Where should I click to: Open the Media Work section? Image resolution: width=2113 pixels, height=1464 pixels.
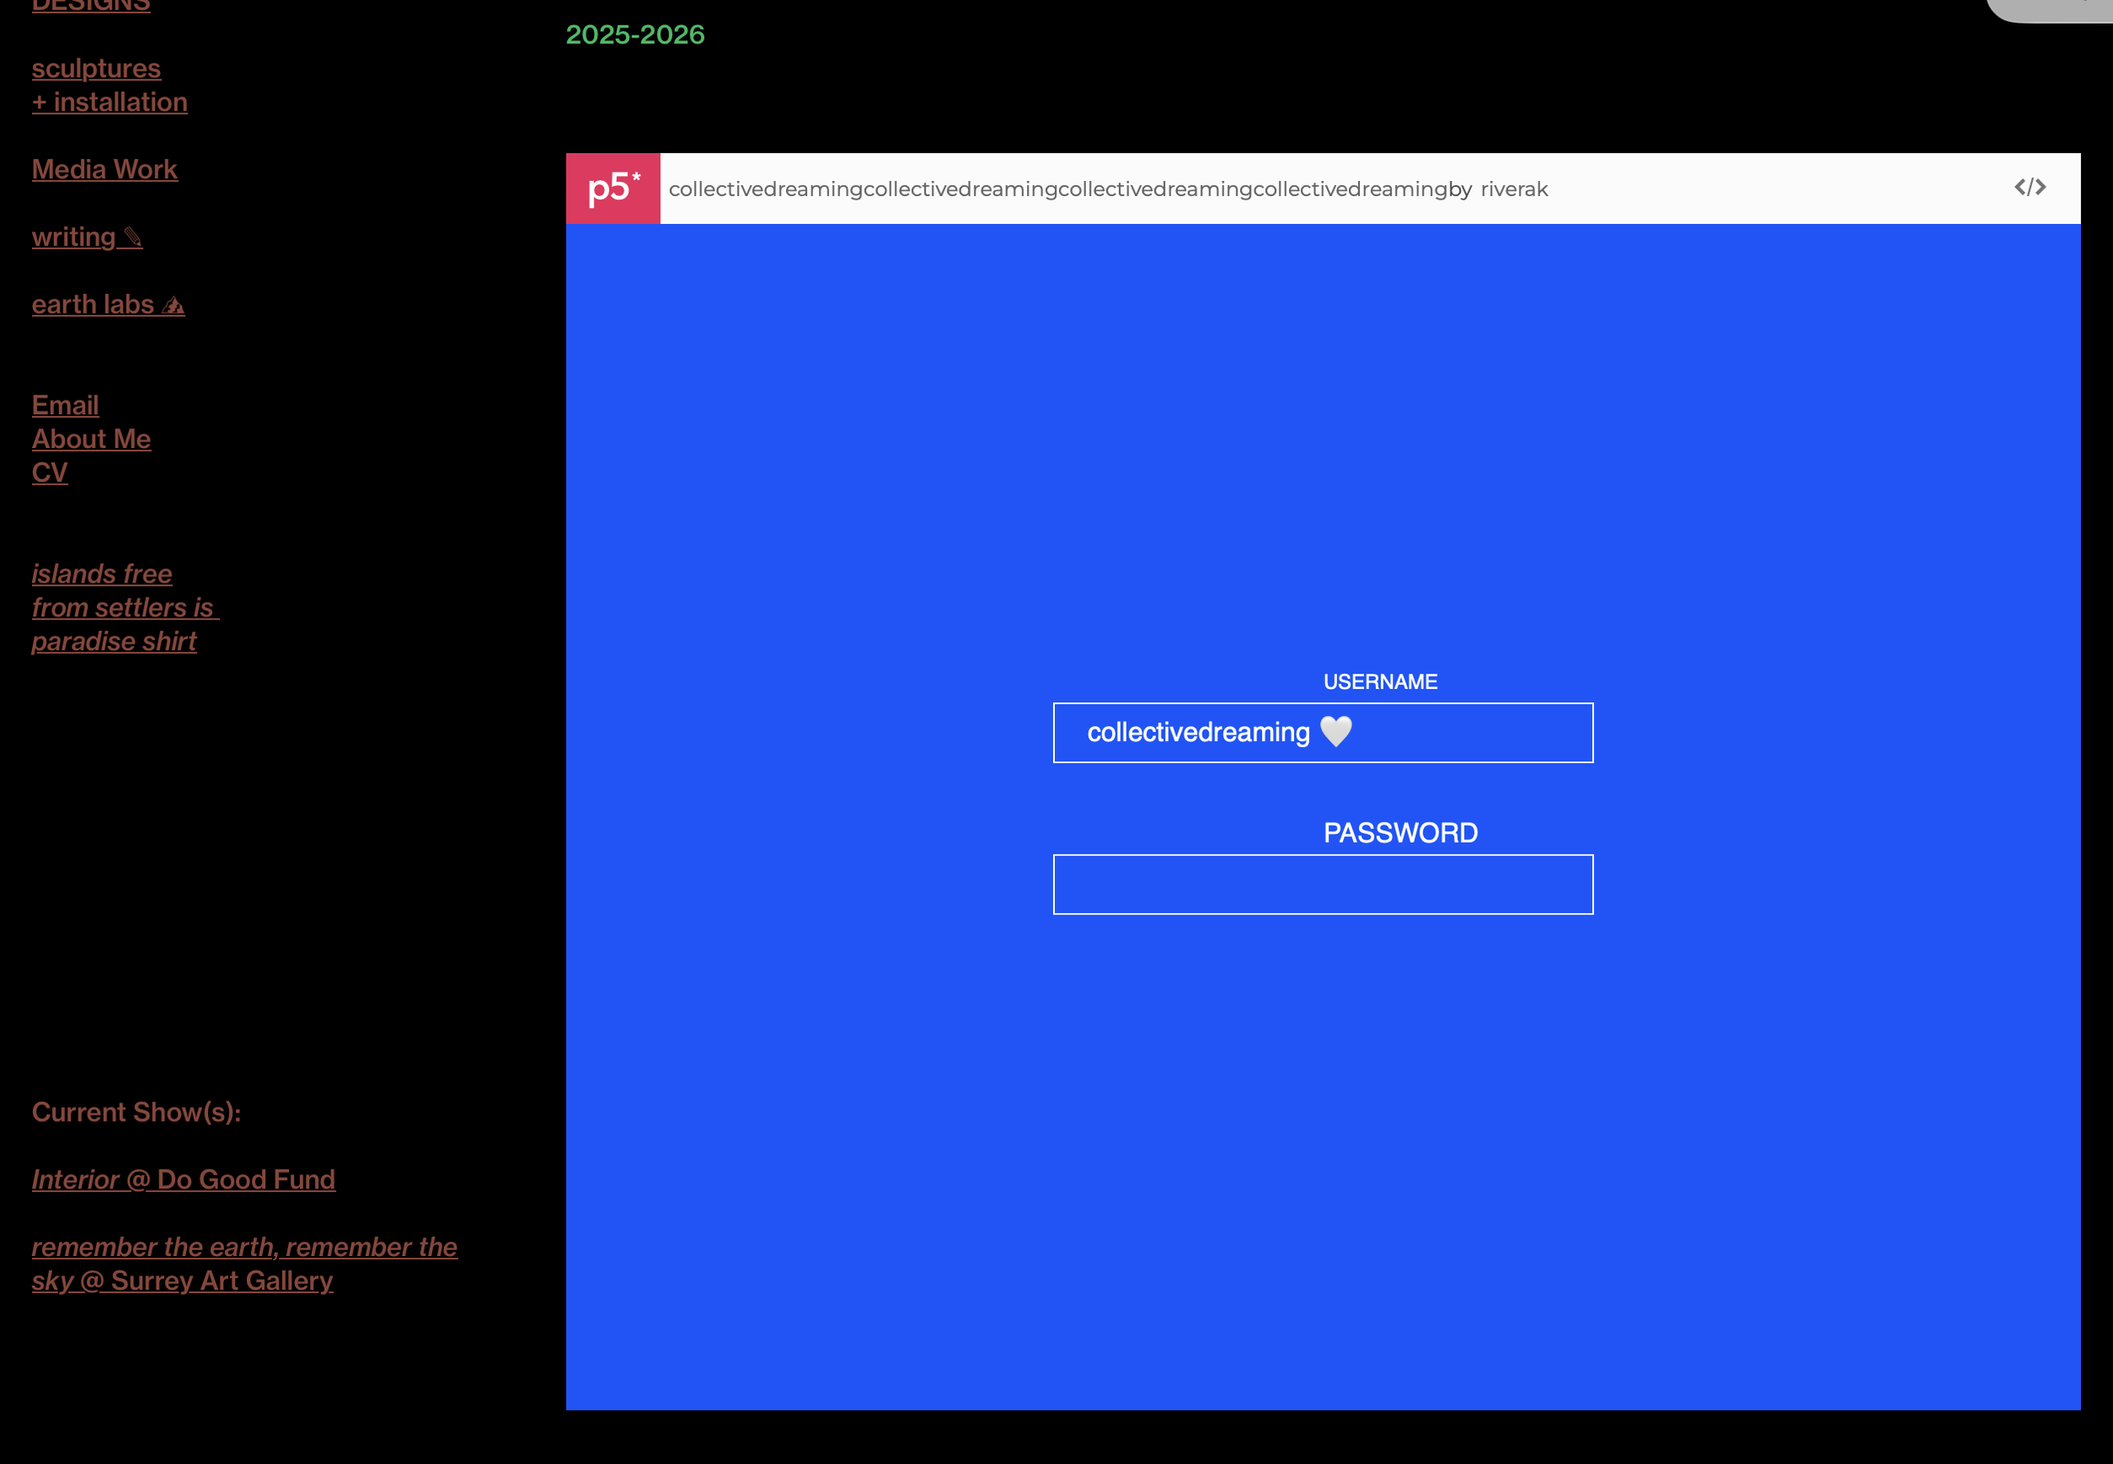[x=105, y=170]
